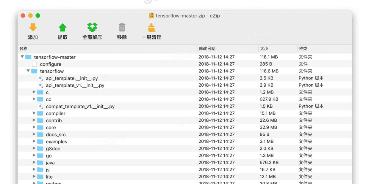
Task: Select the compiler folder icon
Action: point(40,113)
